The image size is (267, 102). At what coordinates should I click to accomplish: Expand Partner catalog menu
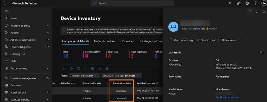(x=47, y=68)
